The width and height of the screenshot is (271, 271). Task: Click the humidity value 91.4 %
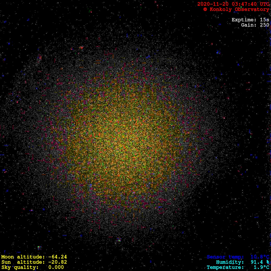click(x=260, y=262)
